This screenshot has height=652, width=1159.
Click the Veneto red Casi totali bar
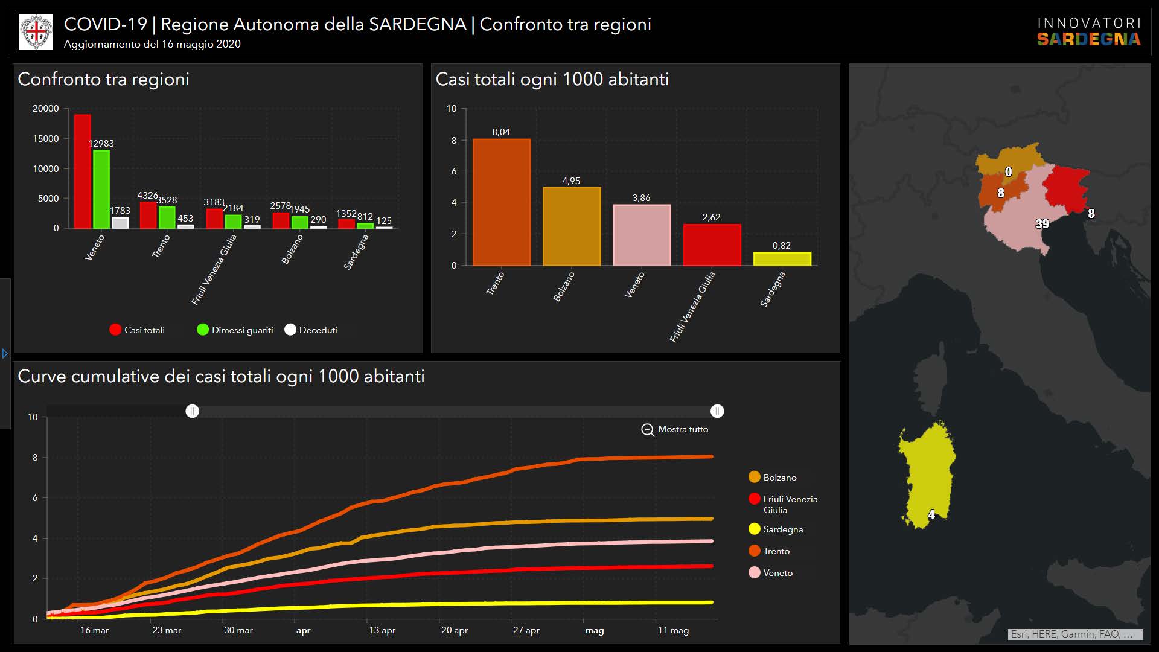tap(83, 172)
